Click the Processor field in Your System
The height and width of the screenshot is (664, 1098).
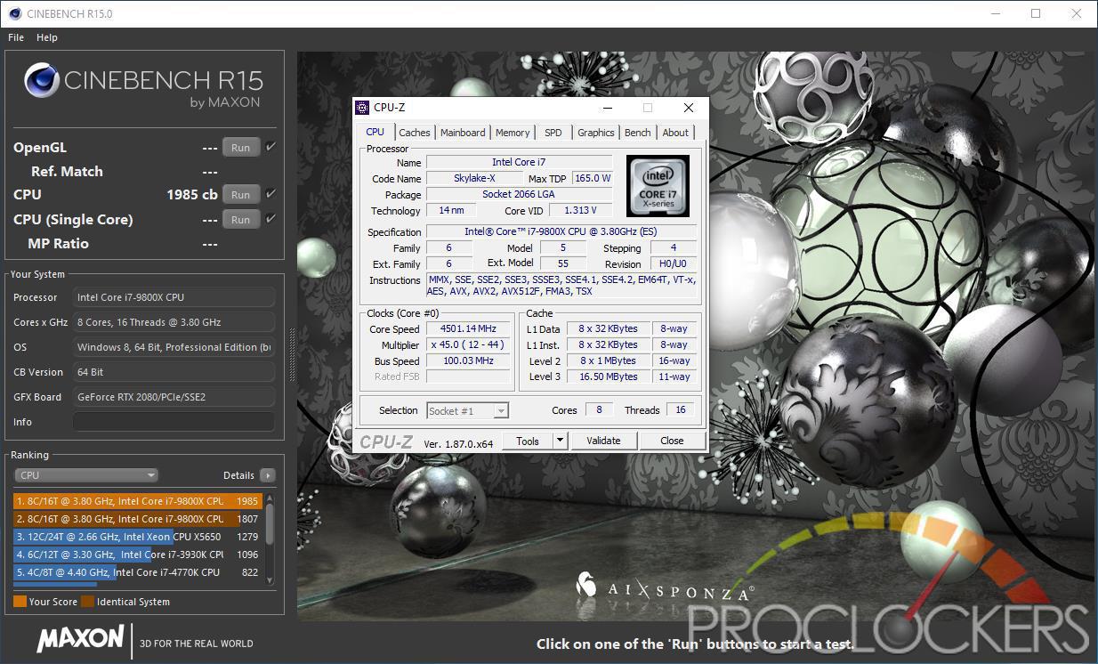174,297
